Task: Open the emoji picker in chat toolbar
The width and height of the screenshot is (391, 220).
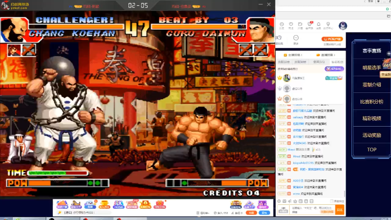Action: (279, 201)
